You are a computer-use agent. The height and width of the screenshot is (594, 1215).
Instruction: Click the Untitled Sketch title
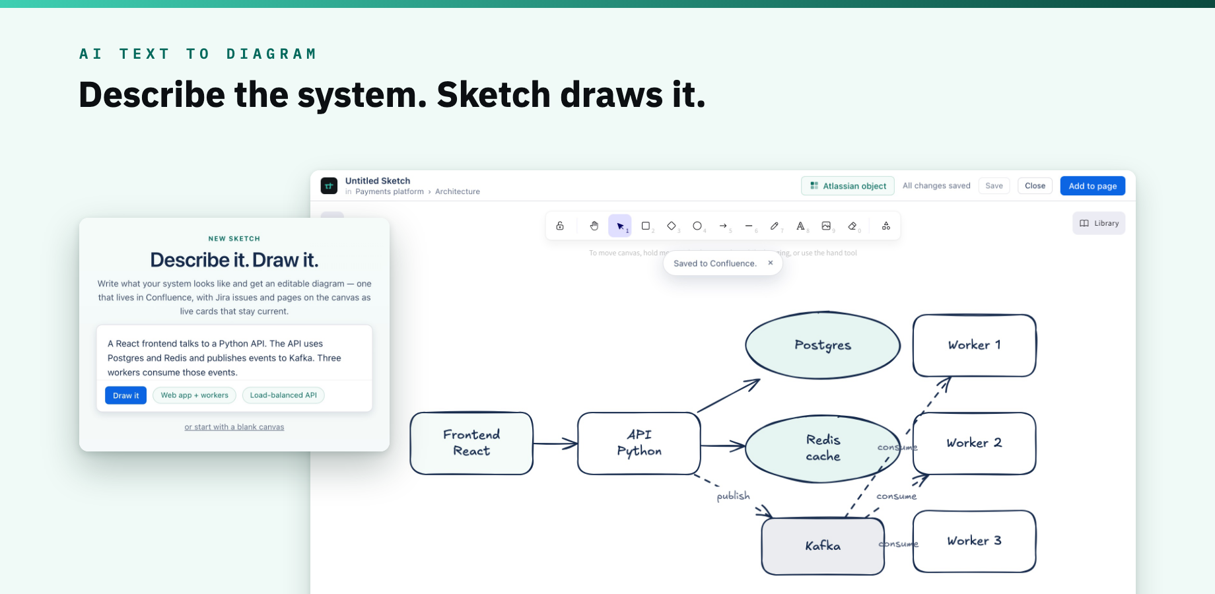[x=378, y=181]
